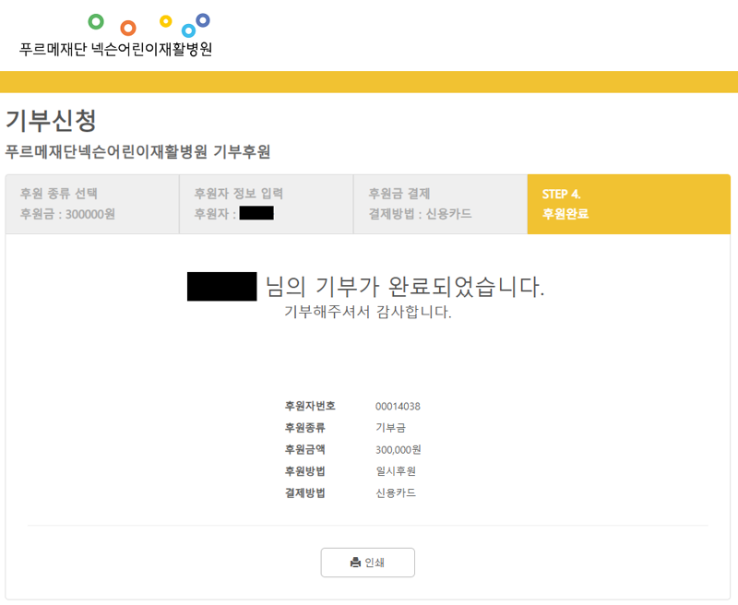Click the 300,000원 donation amount value
This screenshot has width=738, height=605.
point(398,450)
